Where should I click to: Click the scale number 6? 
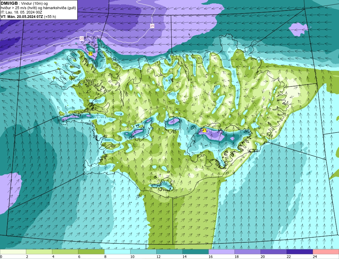pos(79,257)
